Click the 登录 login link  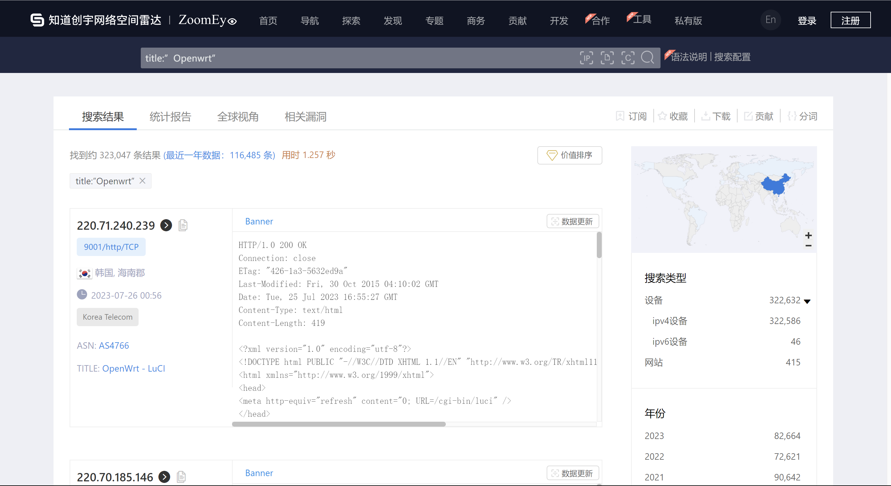click(x=807, y=21)
